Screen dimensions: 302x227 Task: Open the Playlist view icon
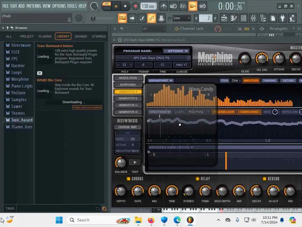[224, 18]
